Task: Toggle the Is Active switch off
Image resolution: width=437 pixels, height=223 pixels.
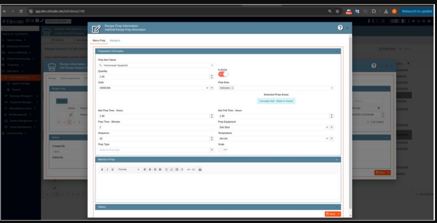Action: (223, 74)
